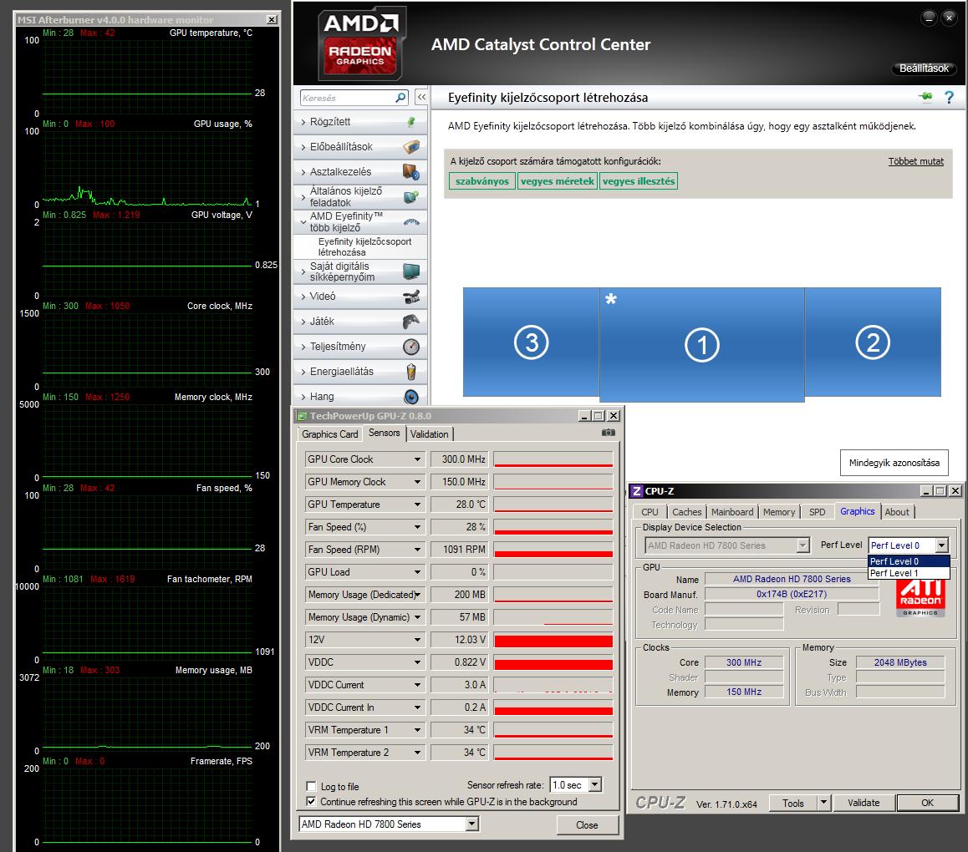Click the Teljesítmény gauge icon
This screenshot has height=852, width=968.
coord(411,347)
